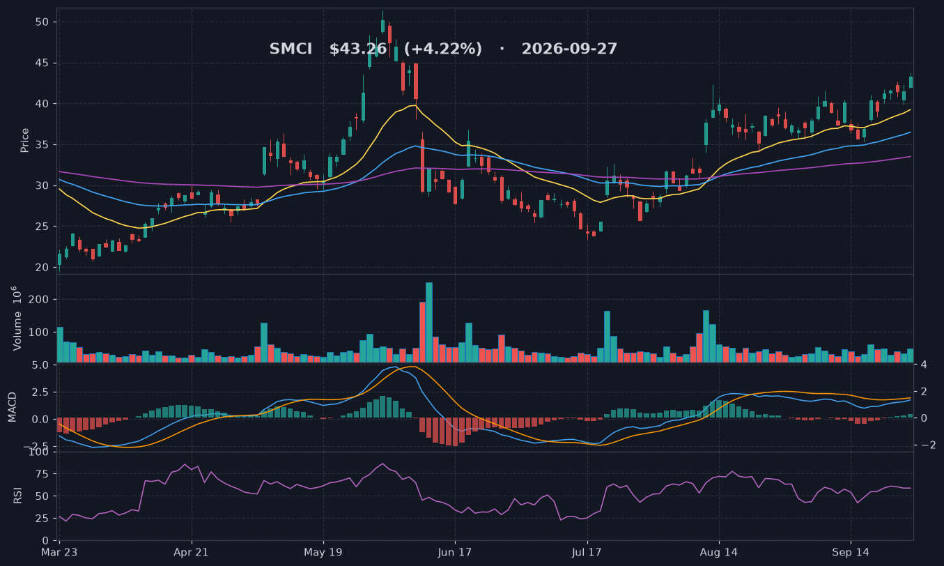Click the 75 tick on RSI axis
Image resolution: width=944 pixels, height=566 pixels.
(42, 474)
